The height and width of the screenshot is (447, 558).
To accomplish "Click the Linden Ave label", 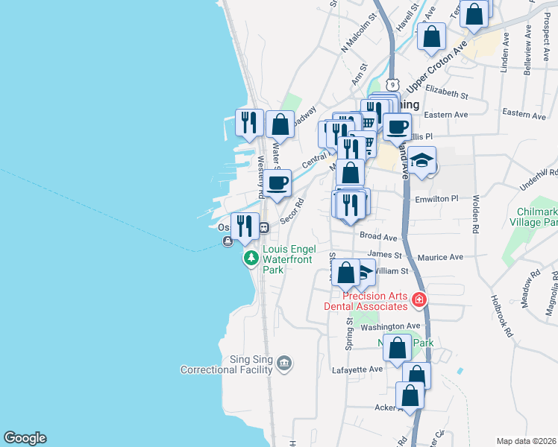I will coord(504,52).
